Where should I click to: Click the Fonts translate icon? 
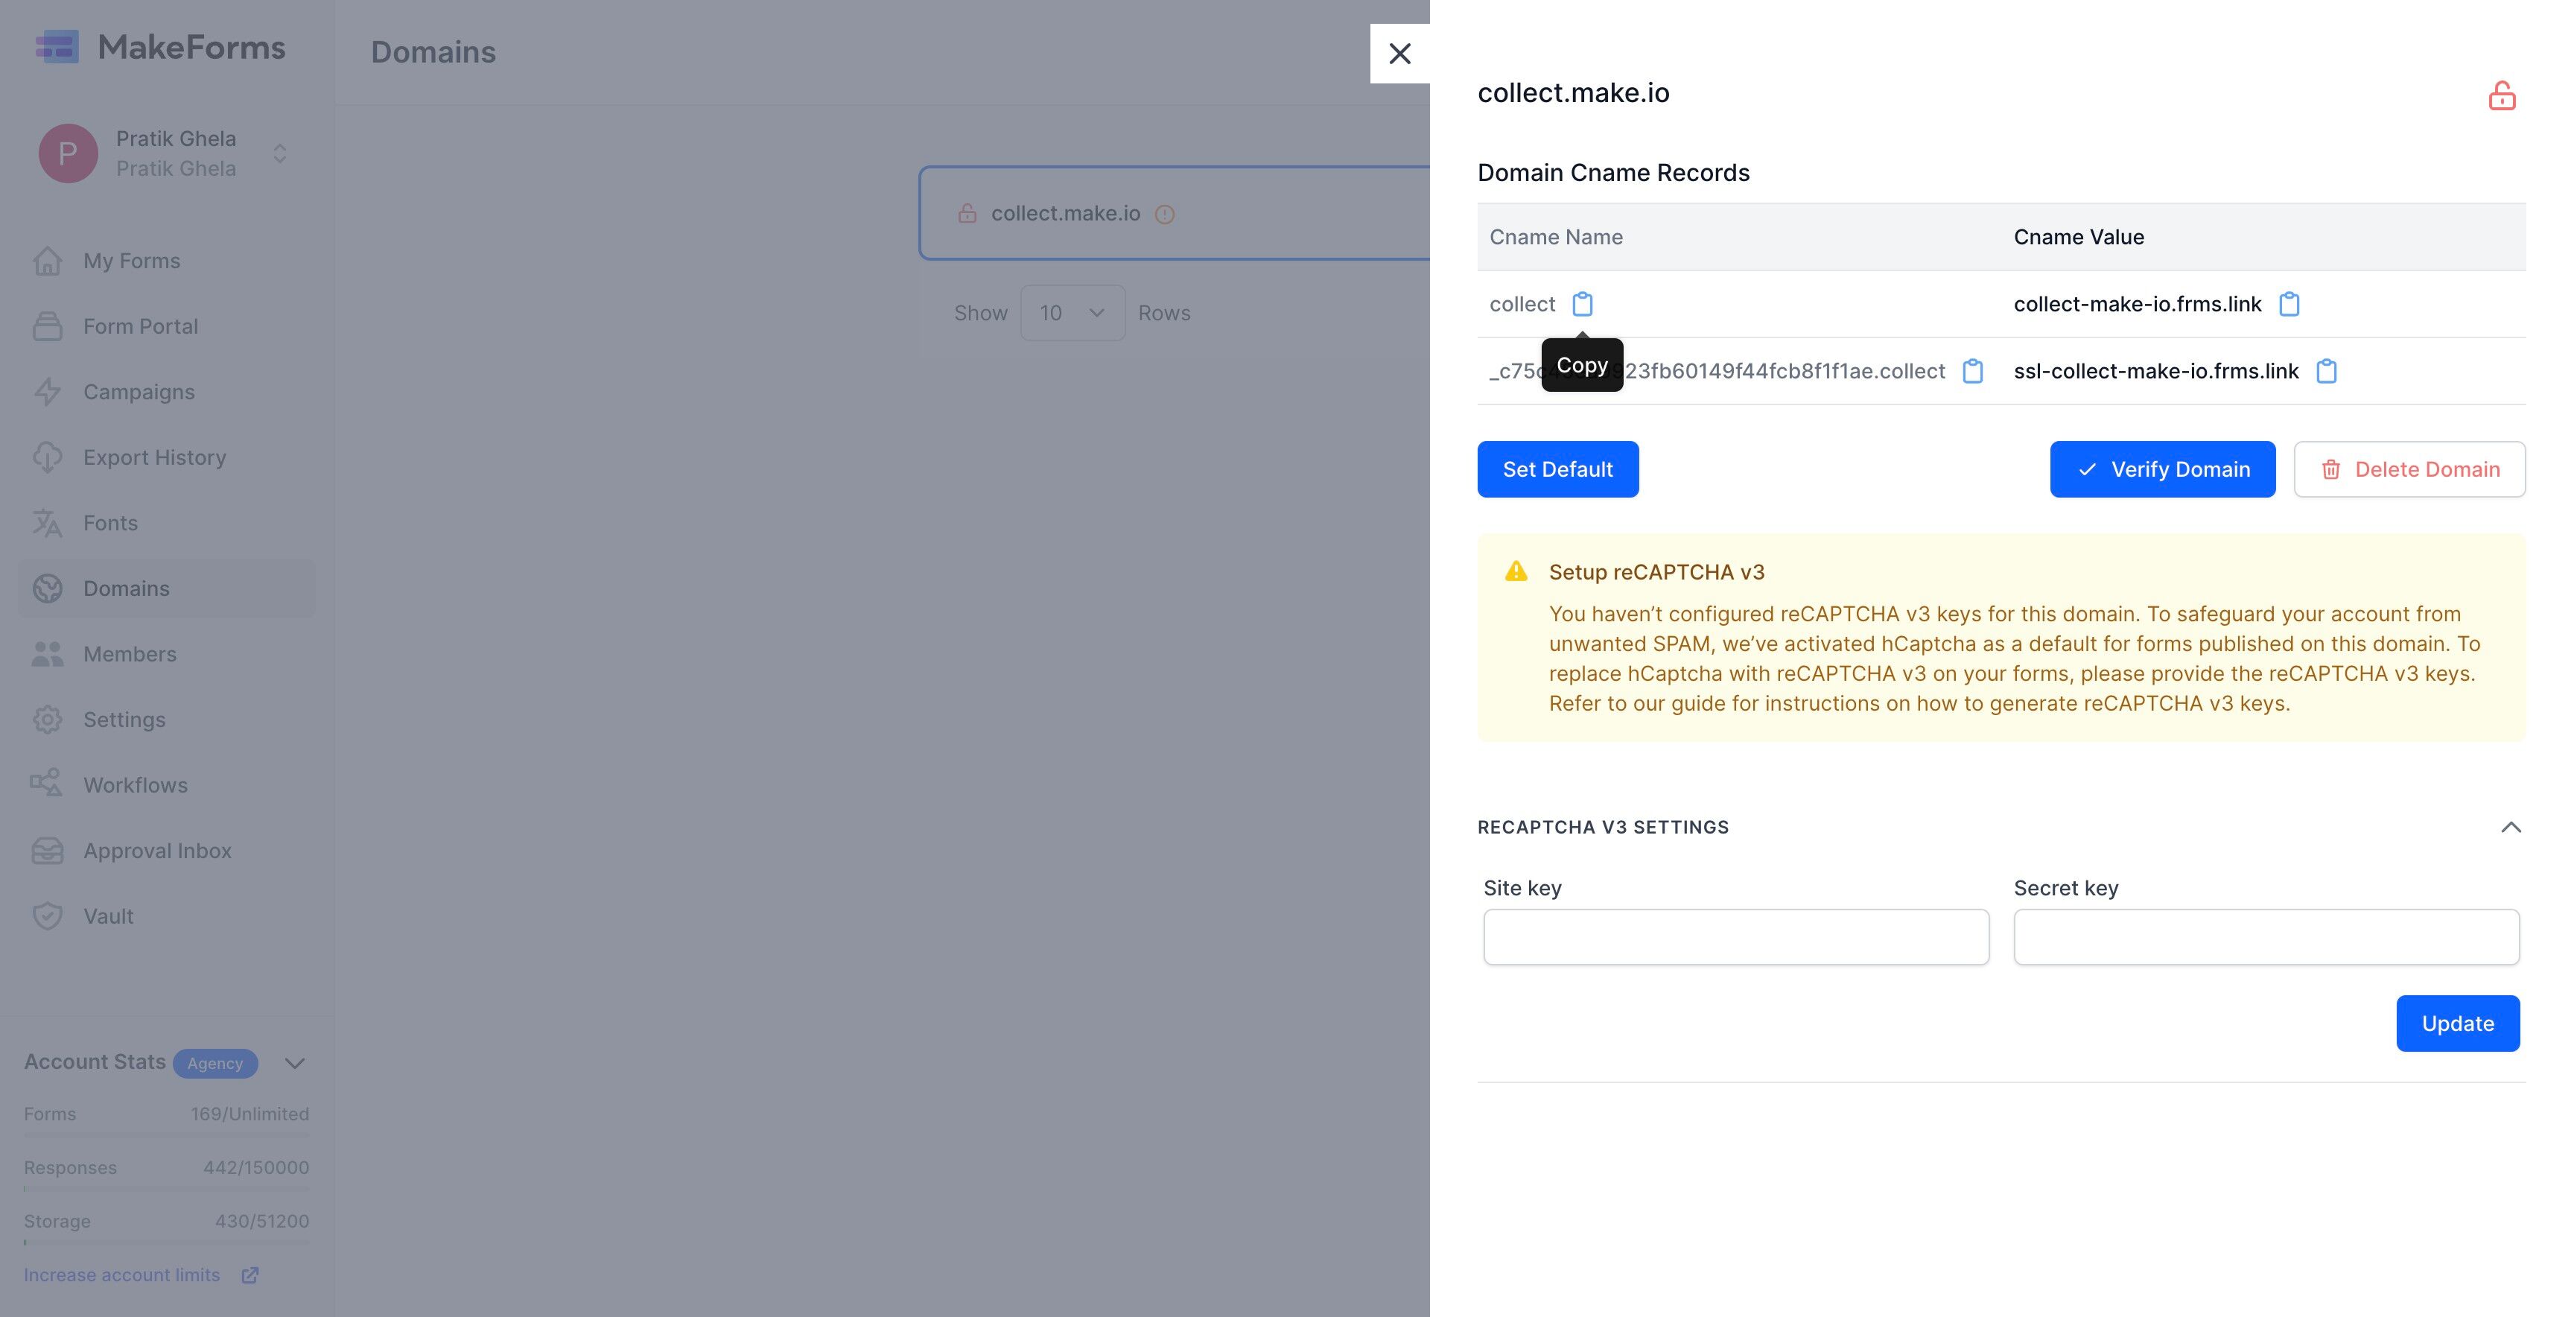click(47, 523)
